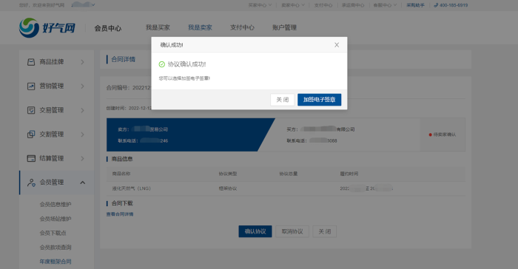Image resolution: width=518 pixels, height=269 pixels.
Task: Click the 协议确认成功! message
Action: pyautogui.click(x=186, y=64)
